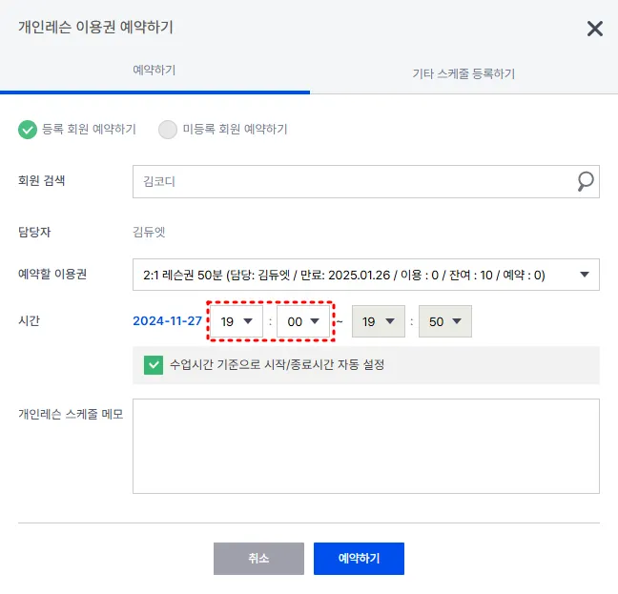Click the 2024-11-27 date link
The height and width of the screenshot is (594, 618).
tap(168, 321)
